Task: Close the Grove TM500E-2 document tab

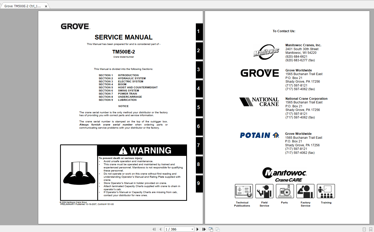Action: pos(46,5)
